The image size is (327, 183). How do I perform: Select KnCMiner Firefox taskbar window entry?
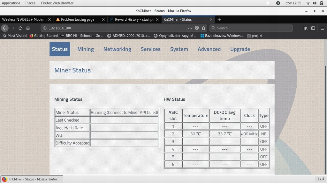point(31,179)
